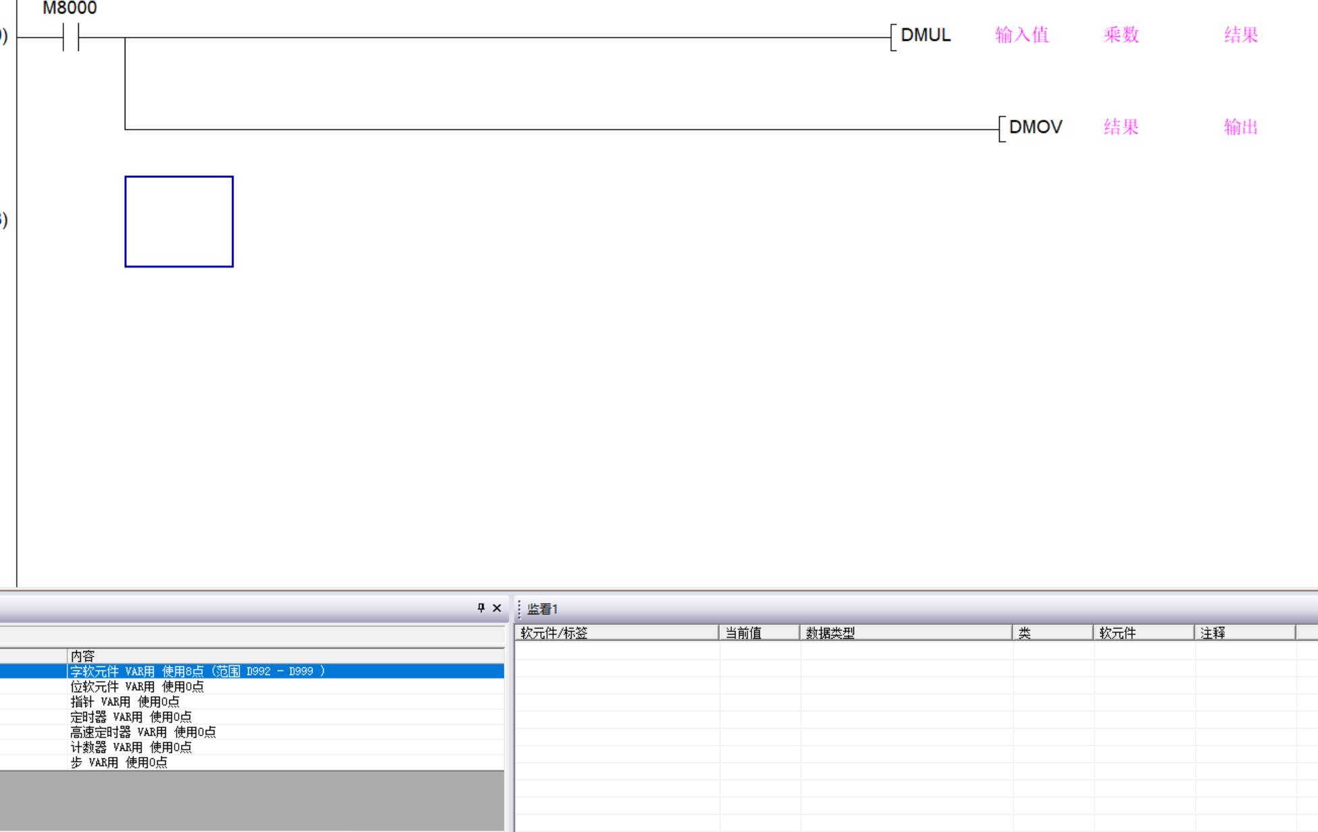
Task: Click the DMUL instruction box
Action: click(925, 35)
